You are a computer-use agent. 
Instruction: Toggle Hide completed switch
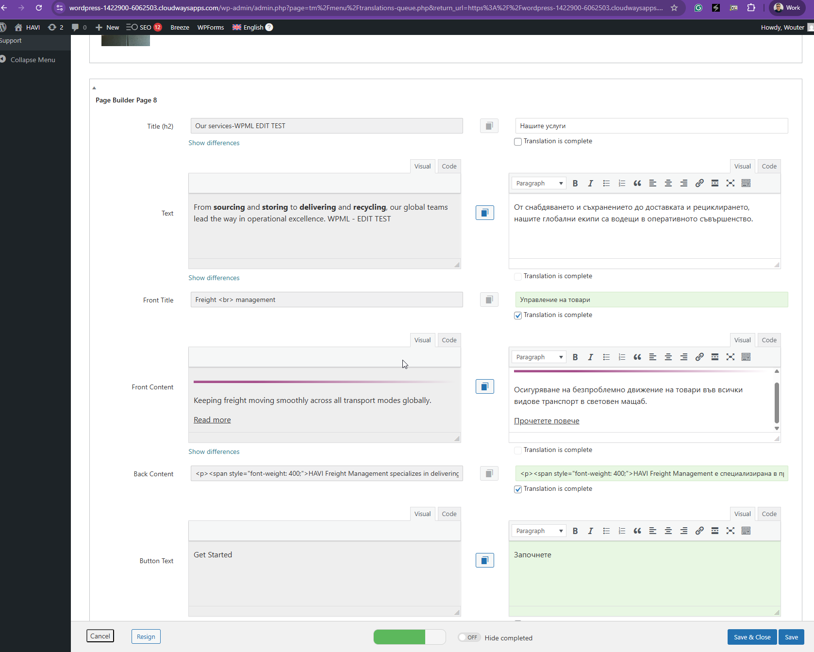pos(469,637)
